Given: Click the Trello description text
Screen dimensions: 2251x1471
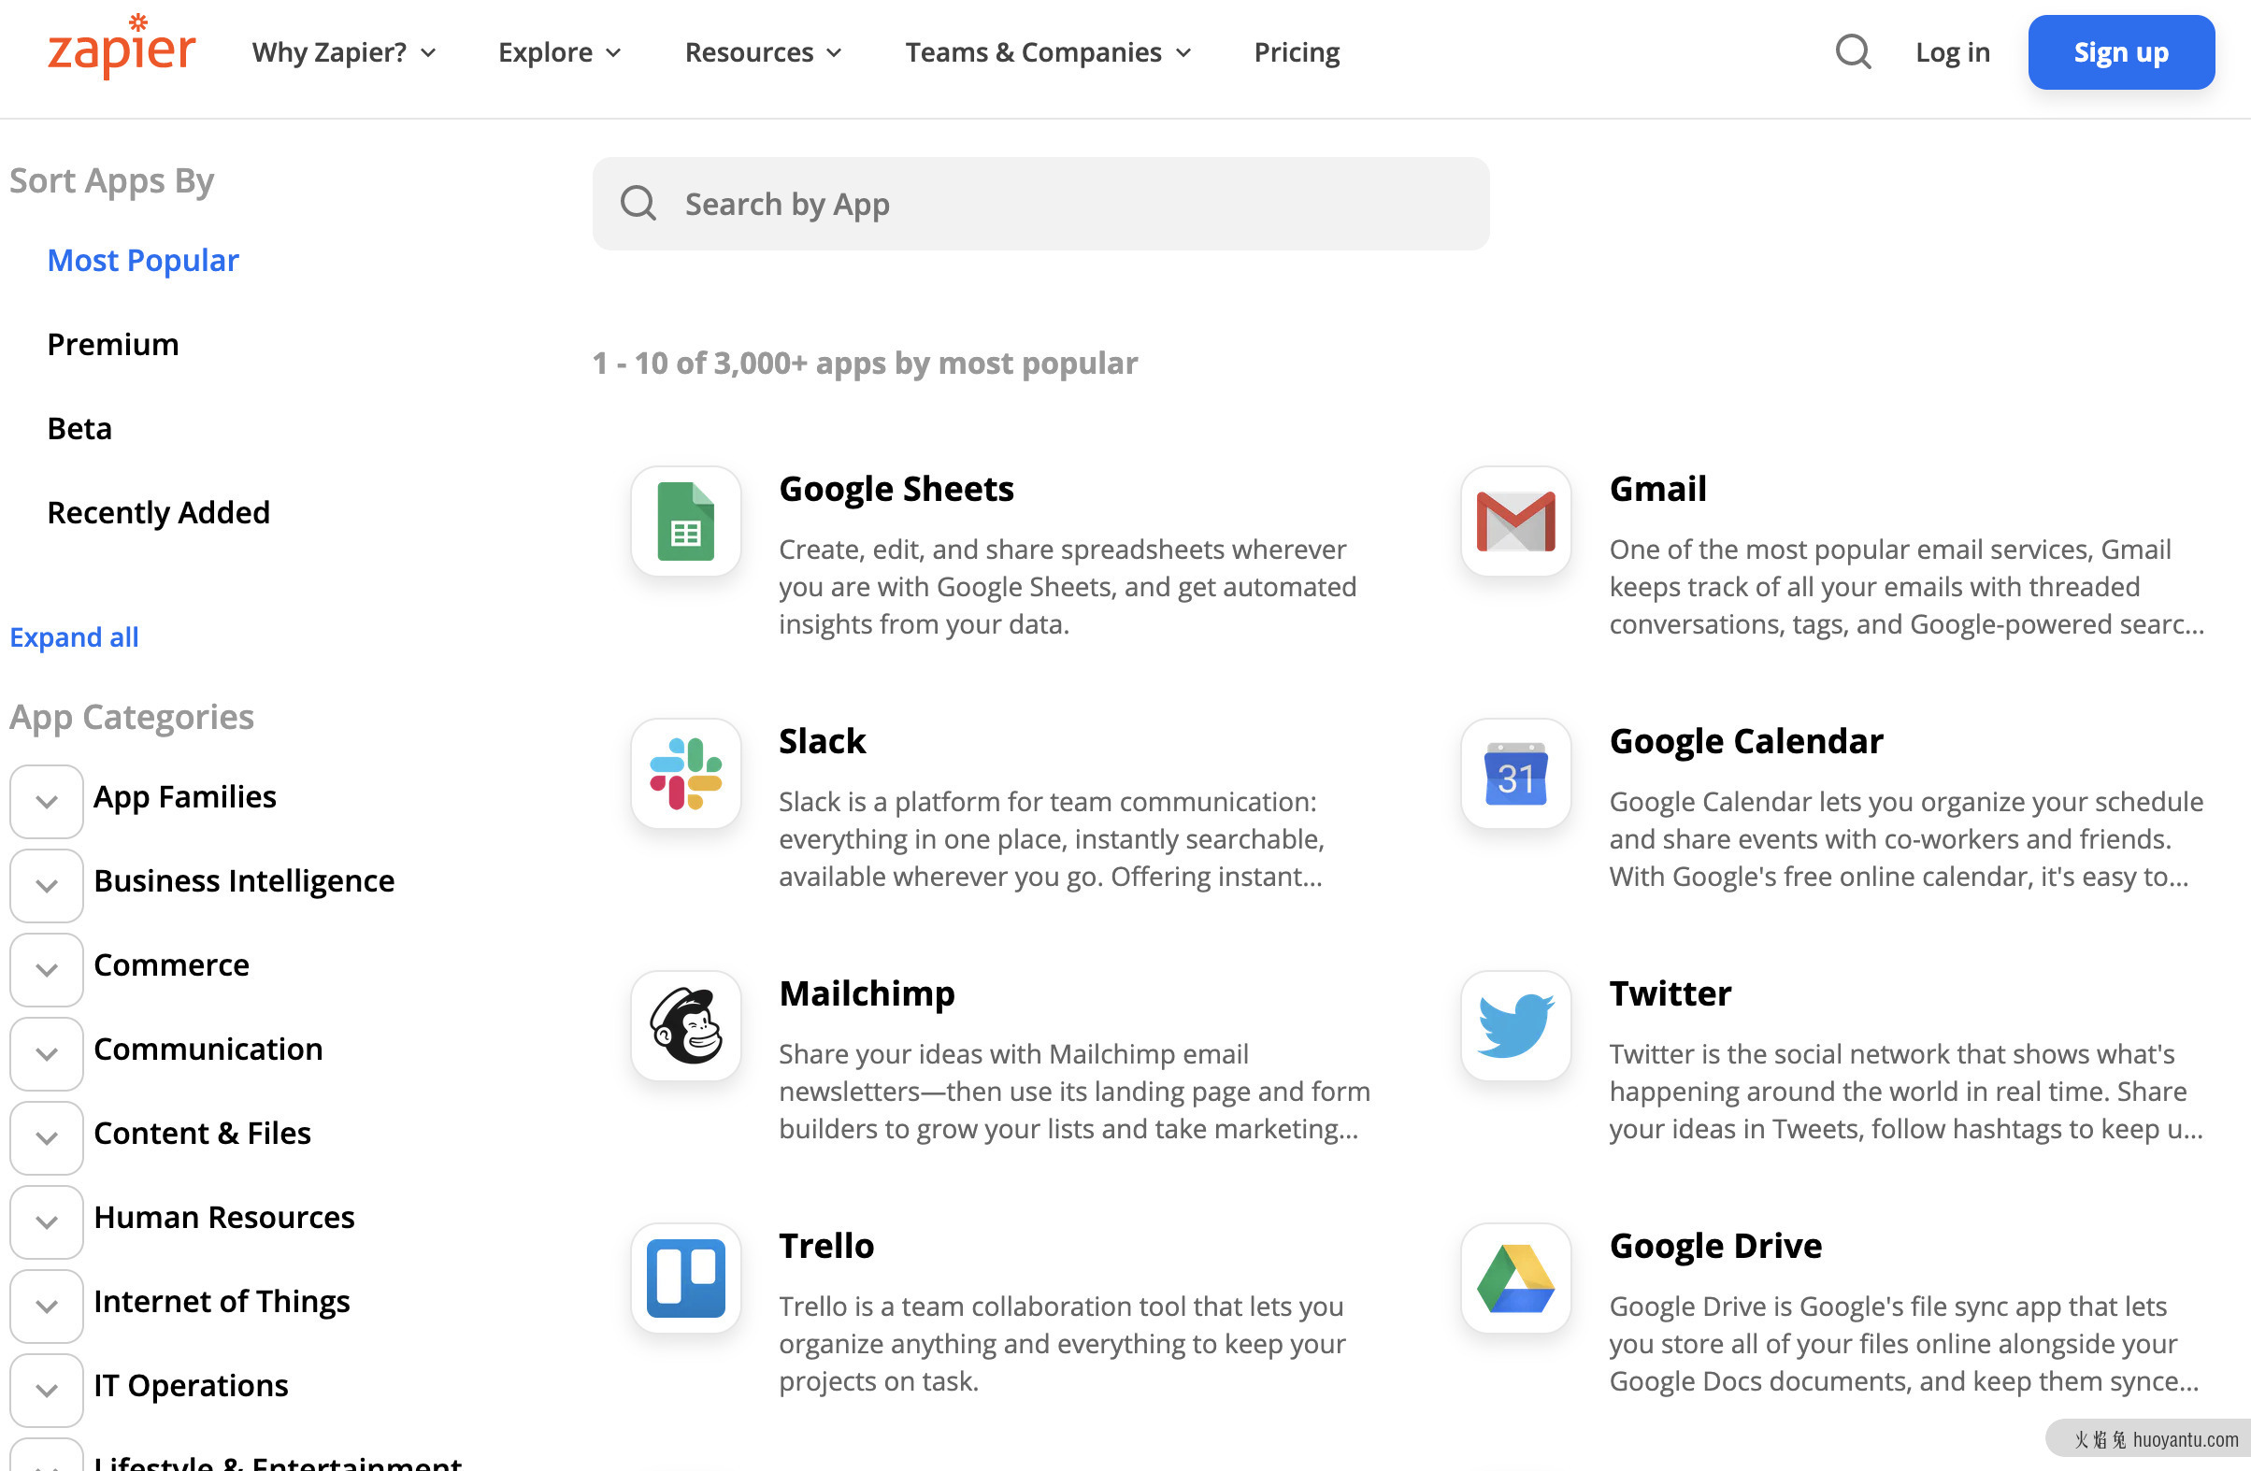Looking at the screenshot, I should 1061,1343.
